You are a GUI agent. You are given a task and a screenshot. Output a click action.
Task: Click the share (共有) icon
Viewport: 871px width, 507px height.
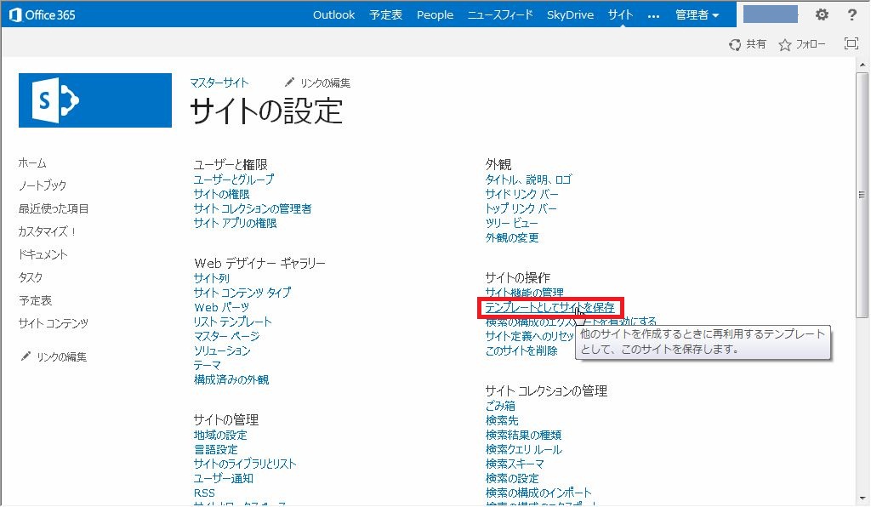pos(735,44)
